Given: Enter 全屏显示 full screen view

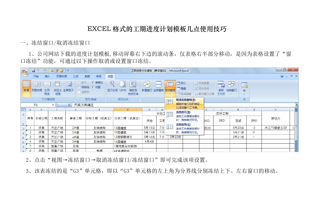Looking at the screenshot, I should pyautogui.click(x=68, y=86).
